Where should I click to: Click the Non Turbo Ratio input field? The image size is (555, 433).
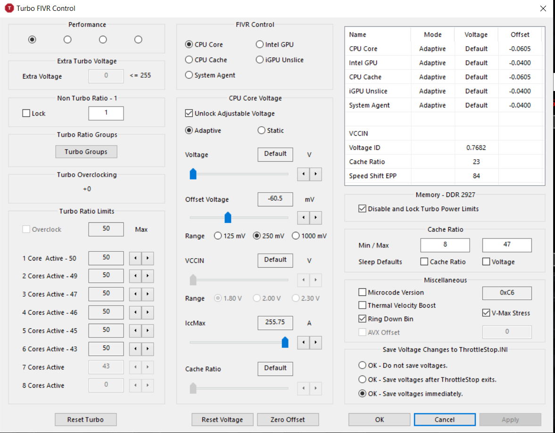106,113
